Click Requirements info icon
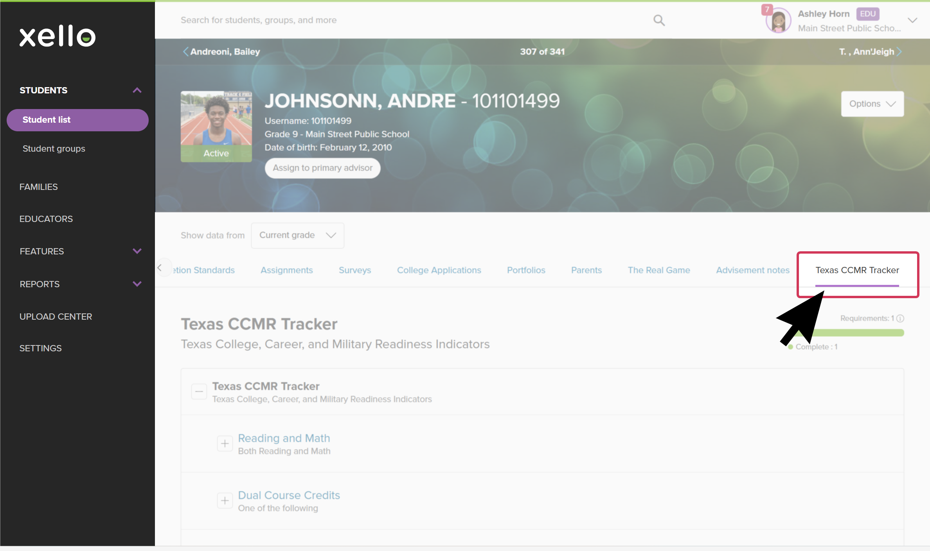Viewport: 930px width, 551px height. point(900,318)
